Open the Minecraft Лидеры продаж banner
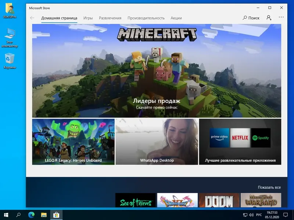Image resolution: width=294 pixels, height=220 pixels. (157, 71)
